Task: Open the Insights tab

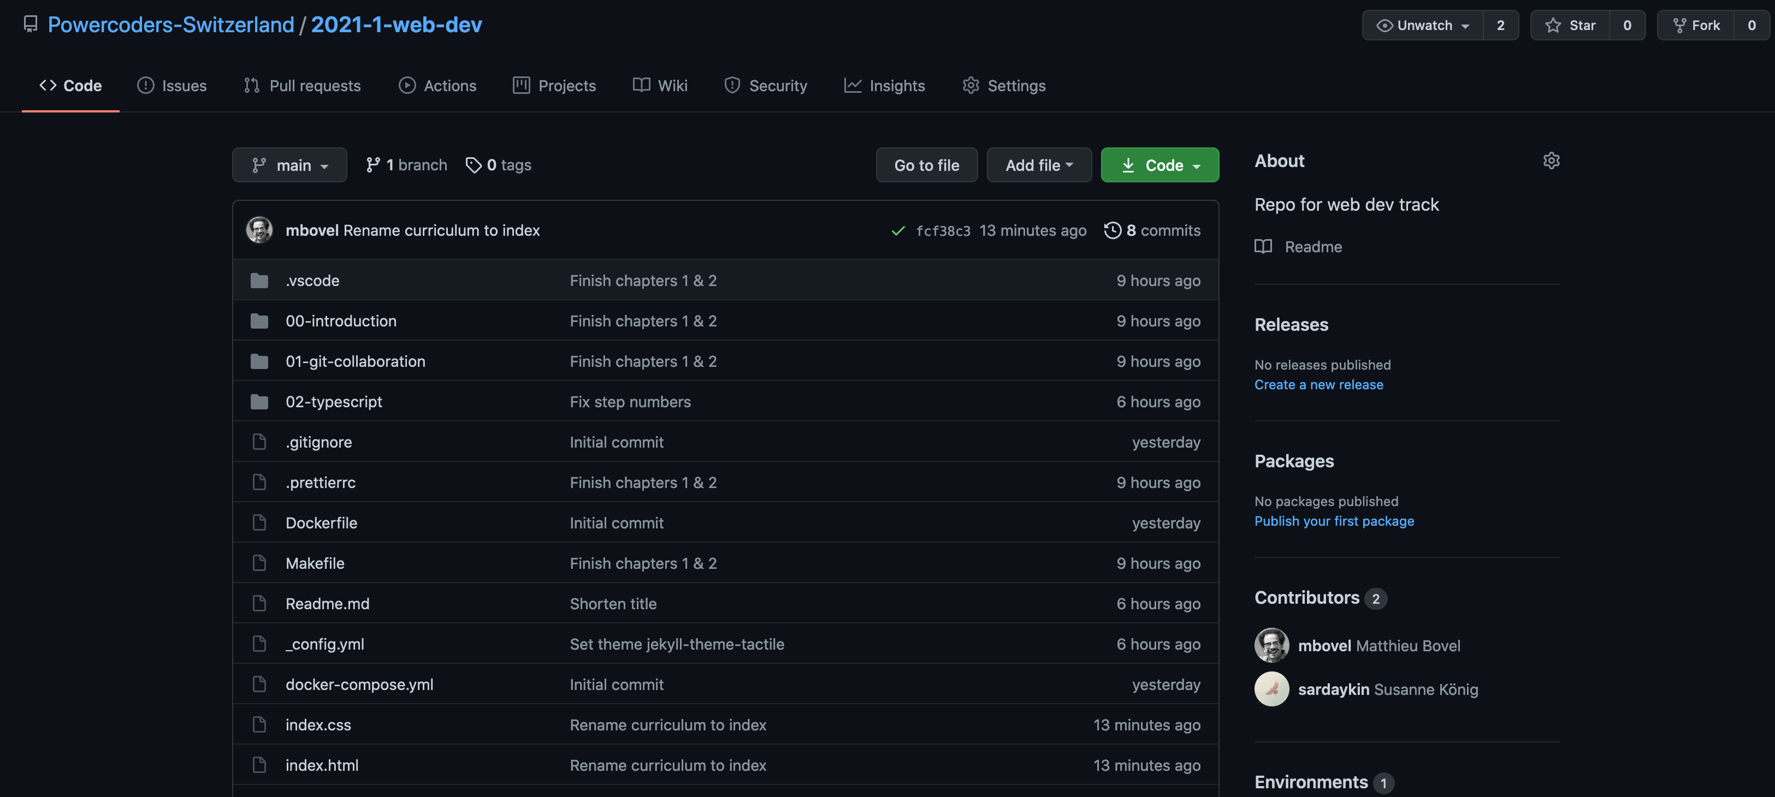Action: point(885,86)
